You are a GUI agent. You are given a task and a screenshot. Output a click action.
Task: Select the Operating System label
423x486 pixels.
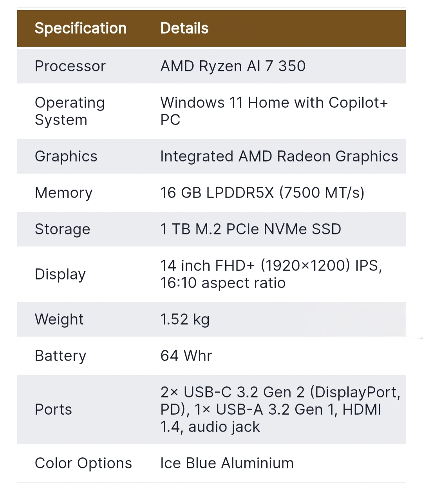pos(70,111)
